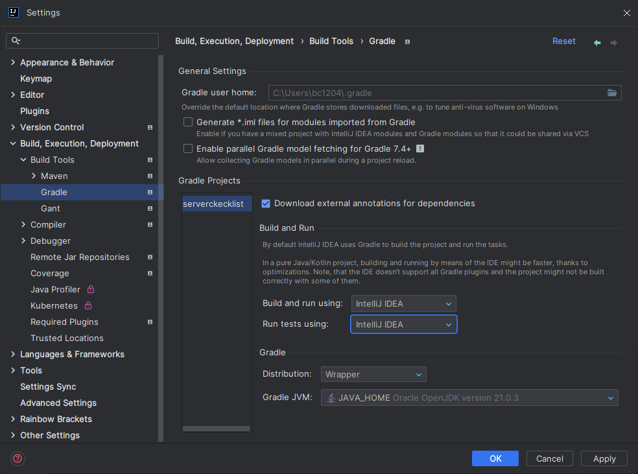Screen dimensions: 638x474
Task: Expand the Compiler node
Action: pos(23,224)
